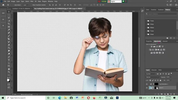Toggle lock image pixels
This screenshot has height=100, width=178.
coord(153,80)
